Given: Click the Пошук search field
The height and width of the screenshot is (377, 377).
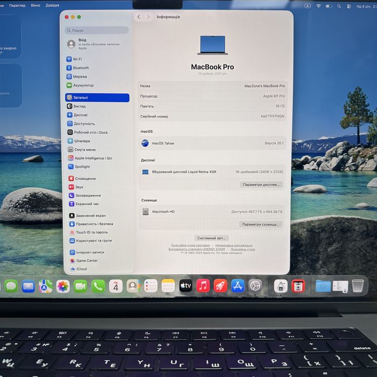Looking at the screenshot, I should click(96, 30).
